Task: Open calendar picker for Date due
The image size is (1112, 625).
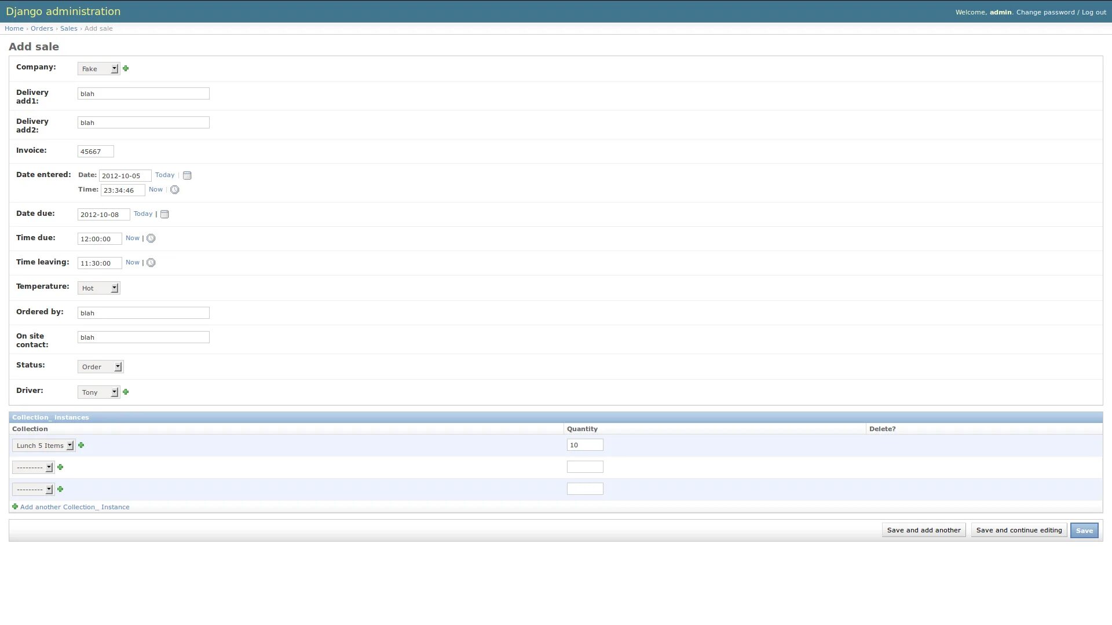Action: point(164,214)
